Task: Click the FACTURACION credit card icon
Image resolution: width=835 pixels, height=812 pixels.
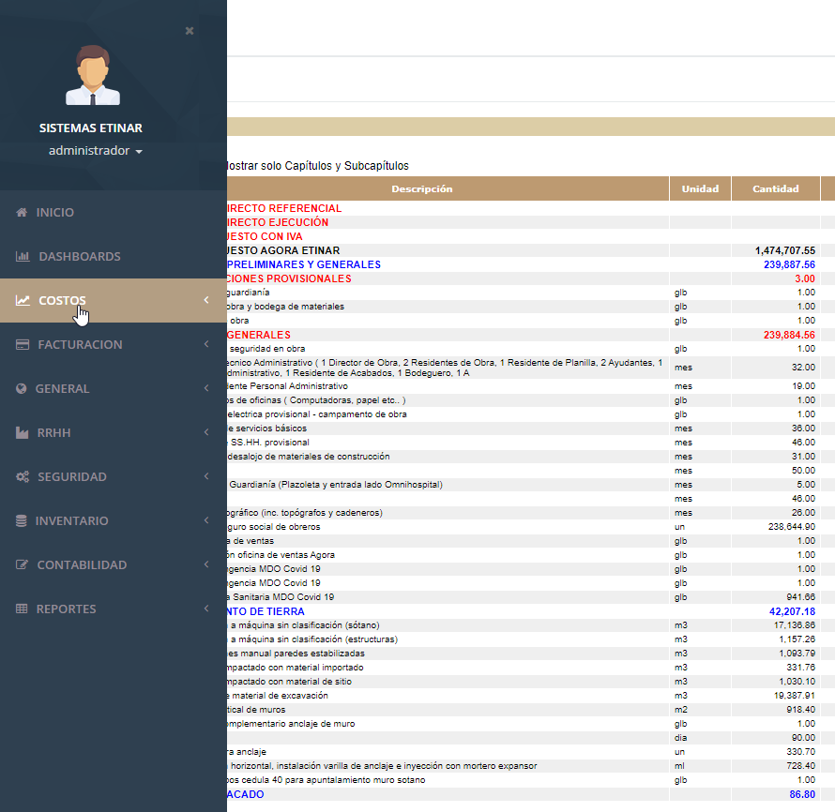Action: pos(22,344)
